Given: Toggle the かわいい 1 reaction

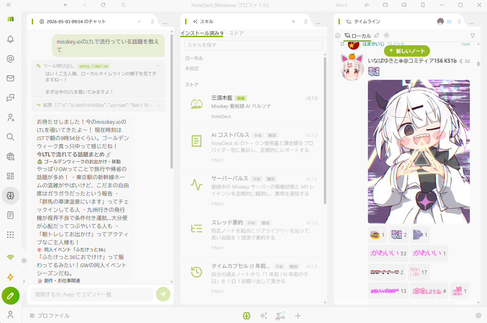Looking at the screenshot, I should point(429,253).
